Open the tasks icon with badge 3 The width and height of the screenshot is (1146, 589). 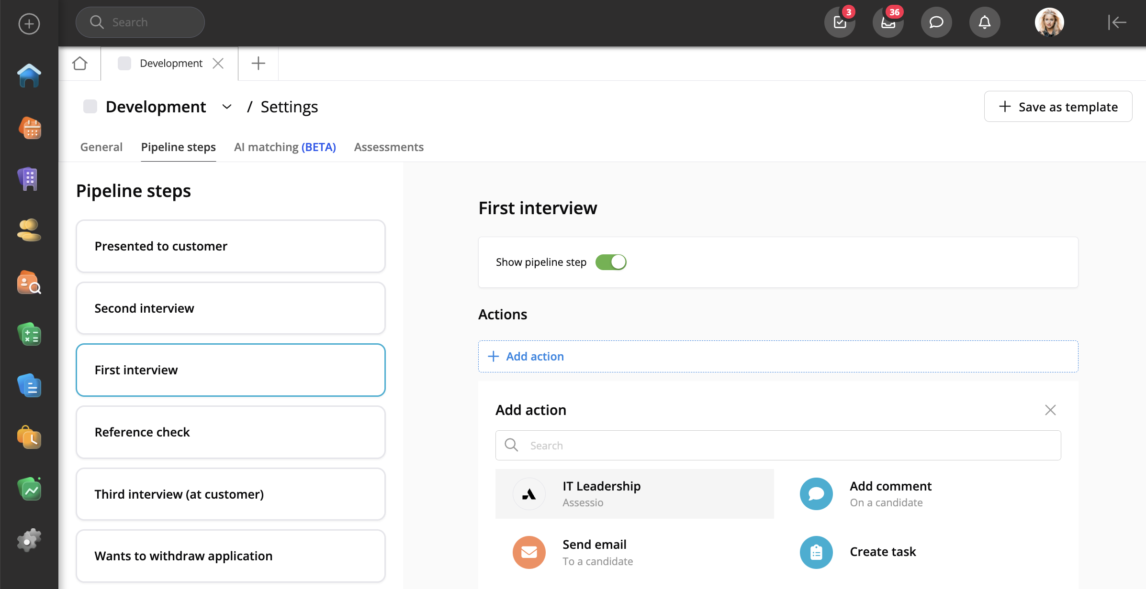point(840,22)
